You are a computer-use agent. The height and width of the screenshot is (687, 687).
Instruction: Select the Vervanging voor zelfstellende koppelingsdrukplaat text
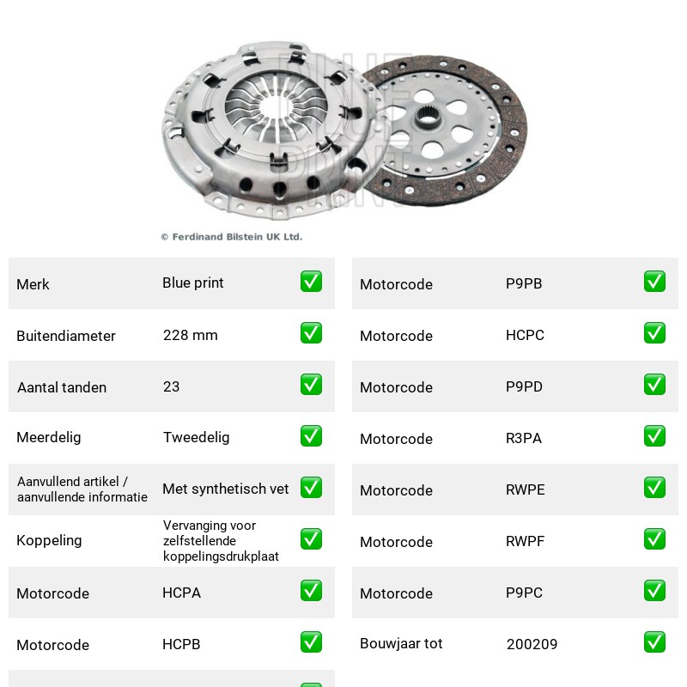(x=221, y=541)
